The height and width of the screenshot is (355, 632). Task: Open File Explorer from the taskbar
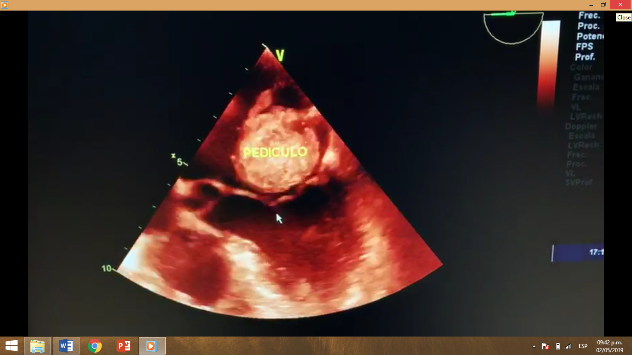point(37,346)
